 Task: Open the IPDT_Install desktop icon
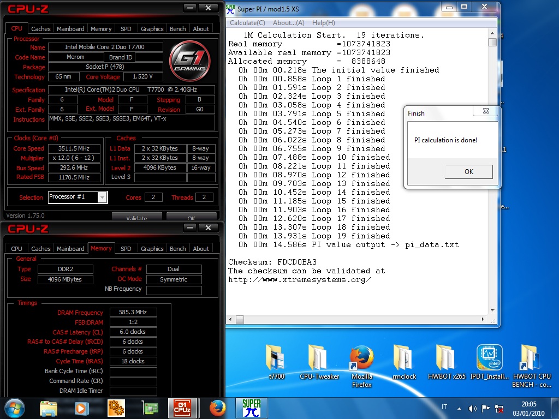click(x=490, y=363)
